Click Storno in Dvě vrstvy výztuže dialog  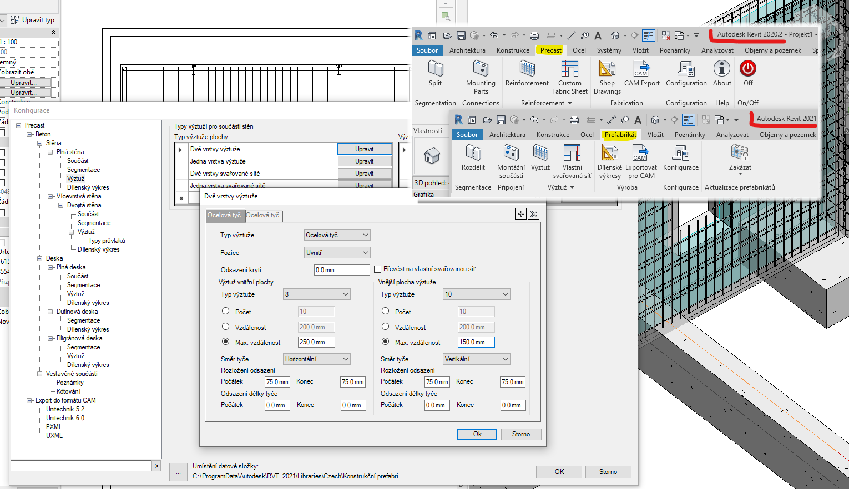click(521, 434)
